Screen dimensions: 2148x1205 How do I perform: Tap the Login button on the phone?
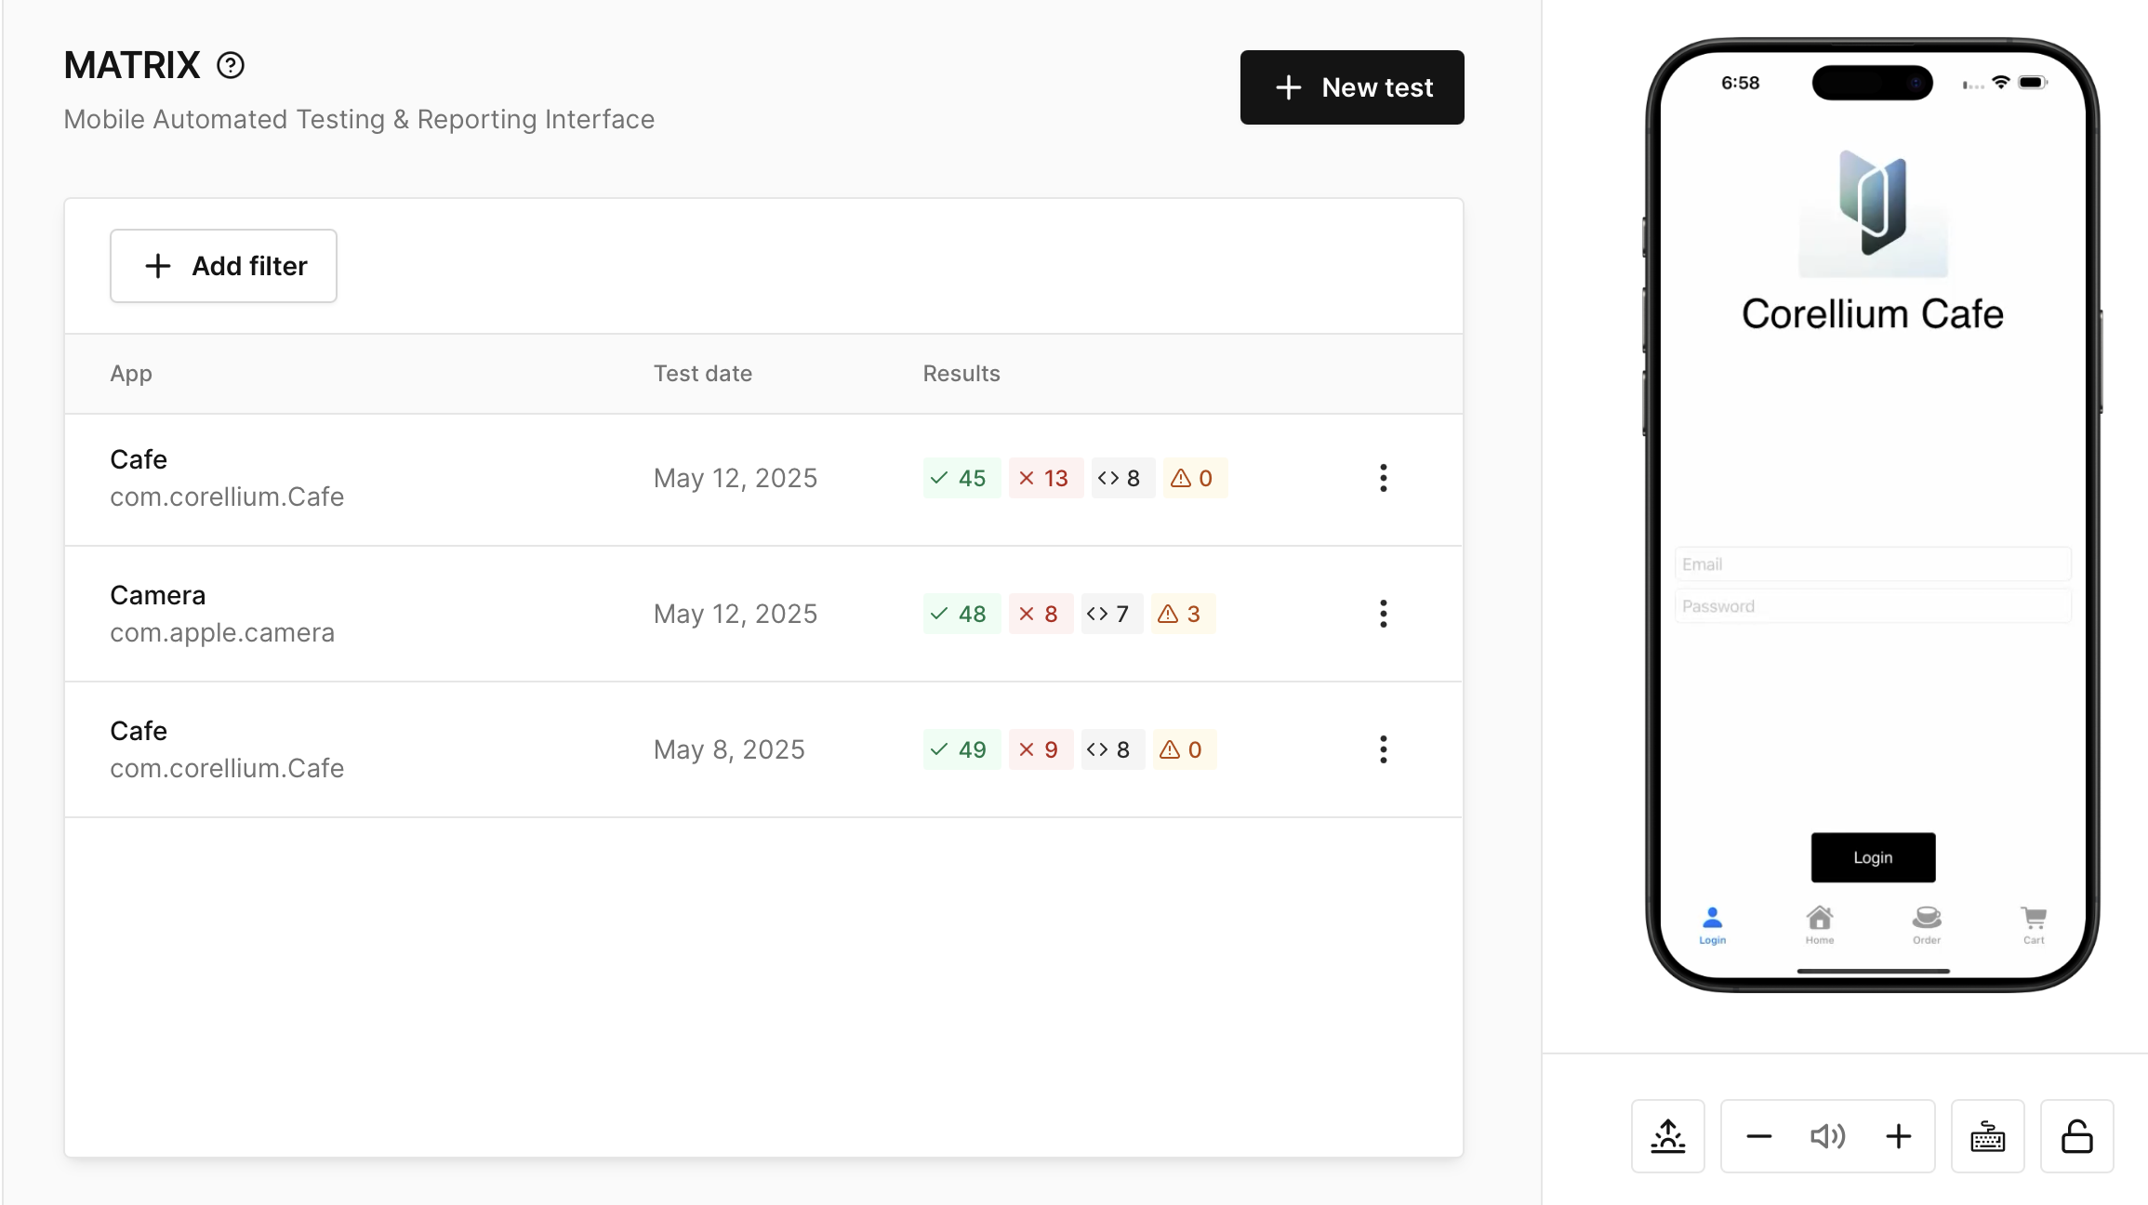point(1873,857)
